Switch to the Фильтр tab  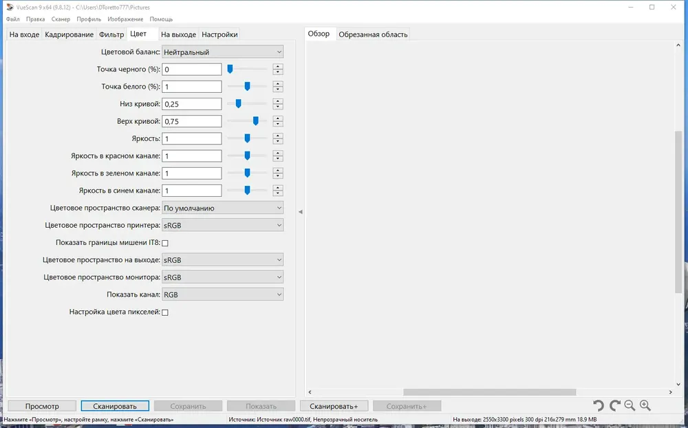[111, 34]
